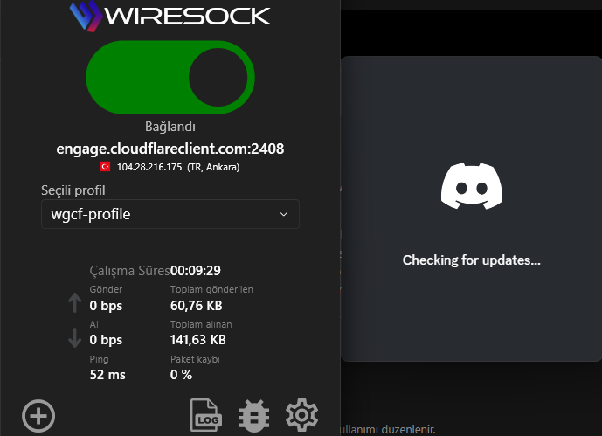Toggle off the green VPN connection switch
The height and width of the screenshot is (436, 602).
pyautogui.click(x=170, y=77)
